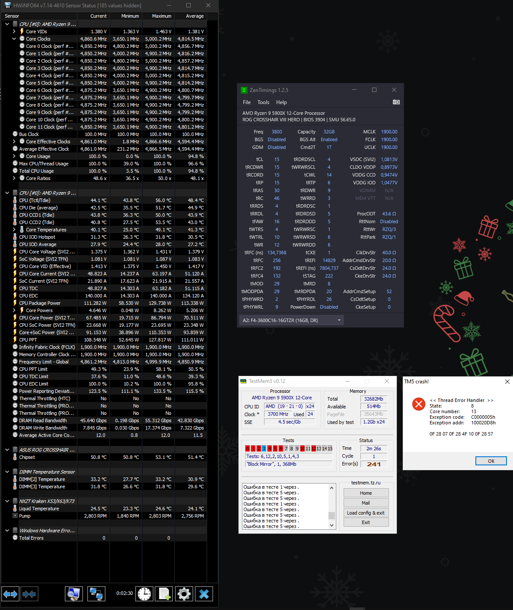Click the lightning icon beside Core VIDs
Viewport: 513px width, 610px height.
click(22, 32)
